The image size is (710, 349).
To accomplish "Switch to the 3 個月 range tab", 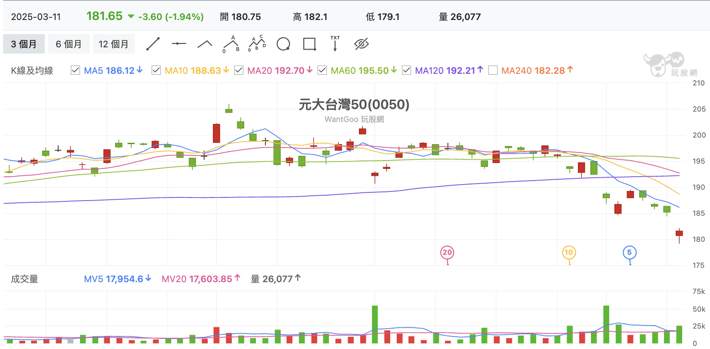I will pos(24,44).
